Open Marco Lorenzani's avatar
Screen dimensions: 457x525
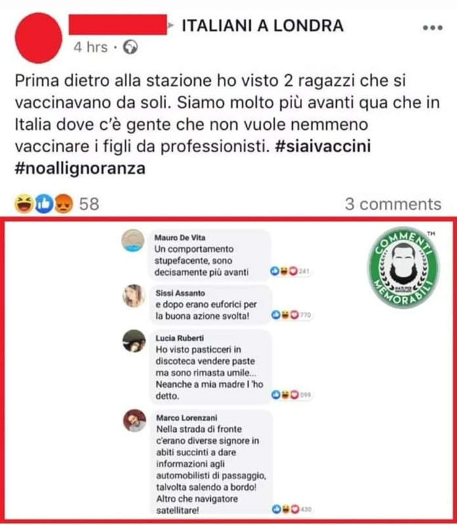point(135,421)
